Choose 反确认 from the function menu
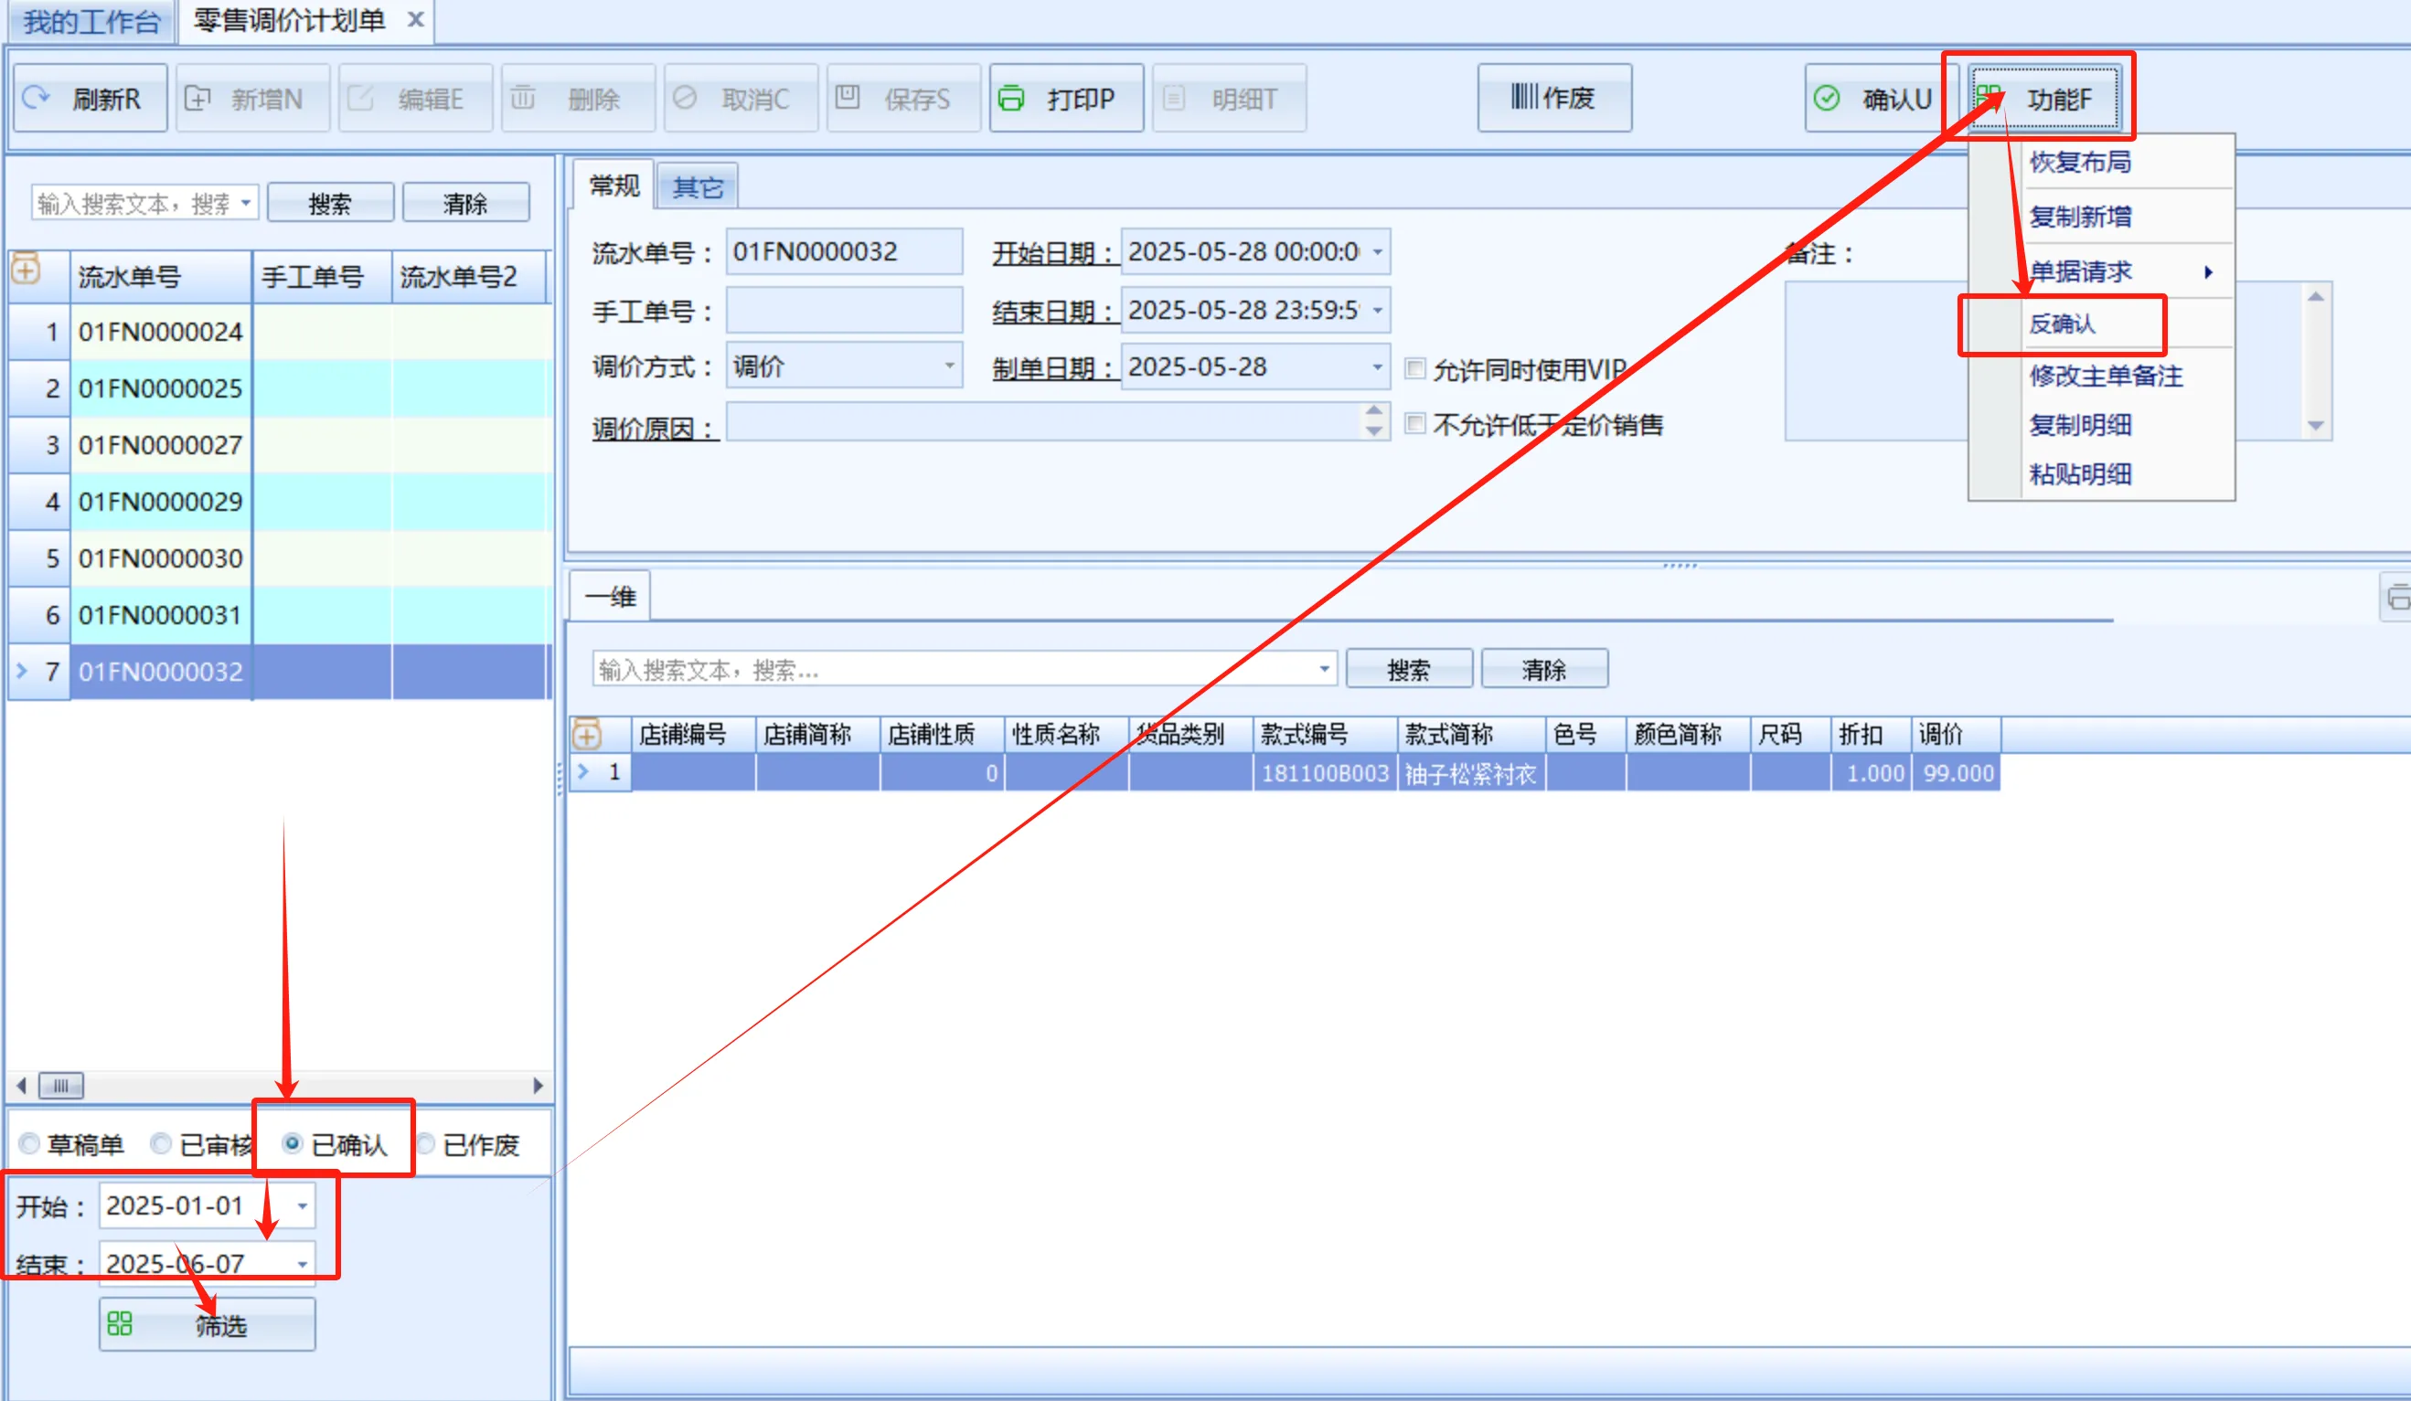Image resolution: width=2411 pixels, height=1401 pixels. pyautogui.click(x=2063, y=324)
